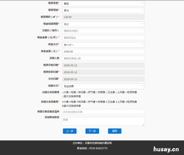Check 卫生费 under 出租方承担费用
This screenshot has width=184, height=155.
(107, 93)
